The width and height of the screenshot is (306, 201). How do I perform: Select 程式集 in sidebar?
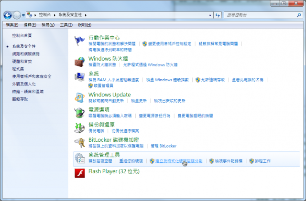click(x=18, y=69)
